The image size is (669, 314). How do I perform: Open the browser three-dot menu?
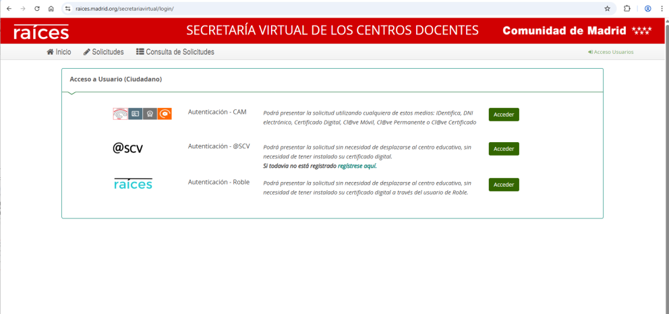(662, 9)
